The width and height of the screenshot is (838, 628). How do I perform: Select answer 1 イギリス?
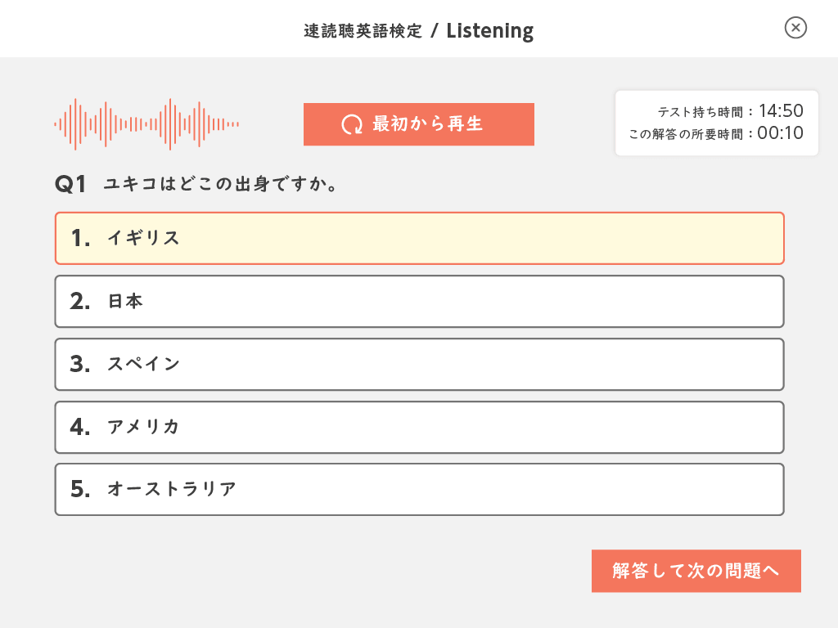(420, 238)
